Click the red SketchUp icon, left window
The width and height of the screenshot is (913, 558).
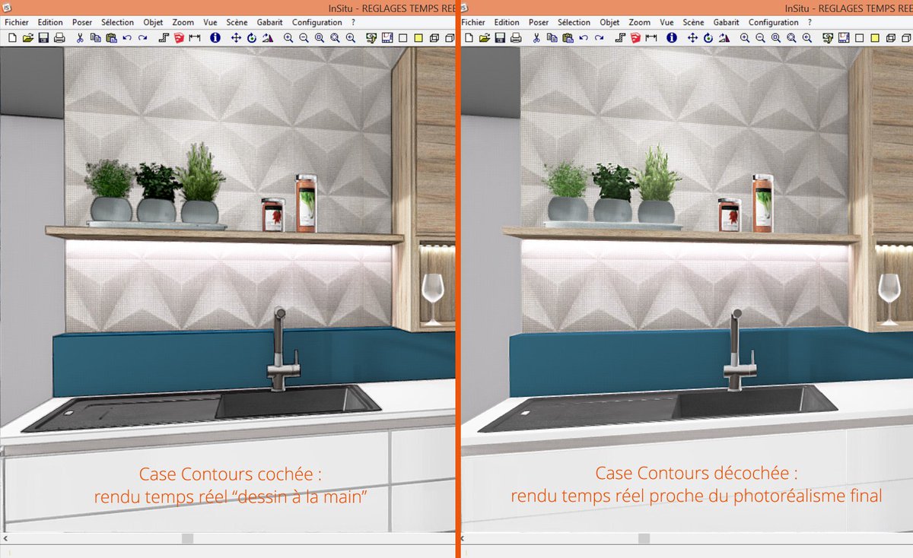tap(179, 37)
